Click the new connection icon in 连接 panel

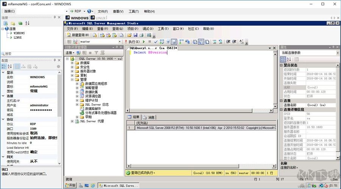(x=6, y=23)
